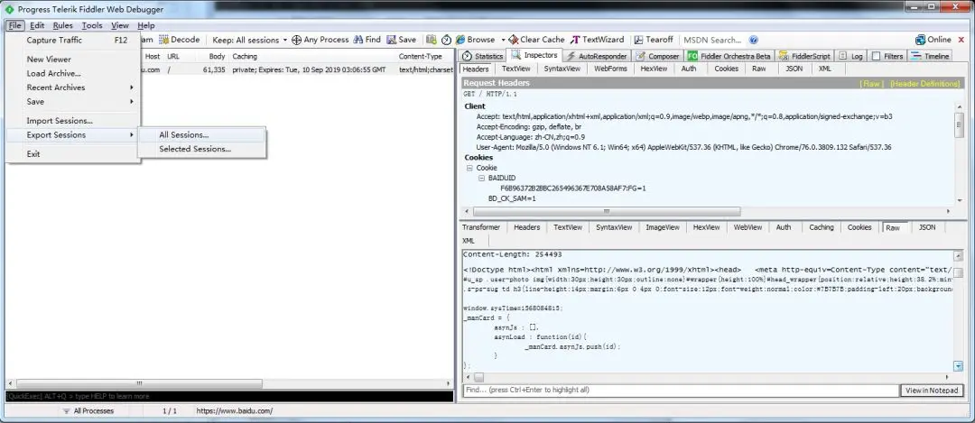Screen dimensions: 975x423
Task: Collapse the BAIDUID tree node
Action: click(x=481, y=178)
